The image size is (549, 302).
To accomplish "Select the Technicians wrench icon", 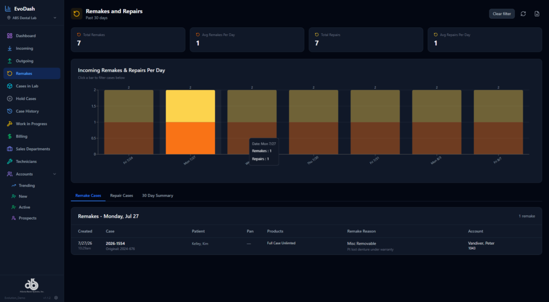I will click(x=10, y=162).
